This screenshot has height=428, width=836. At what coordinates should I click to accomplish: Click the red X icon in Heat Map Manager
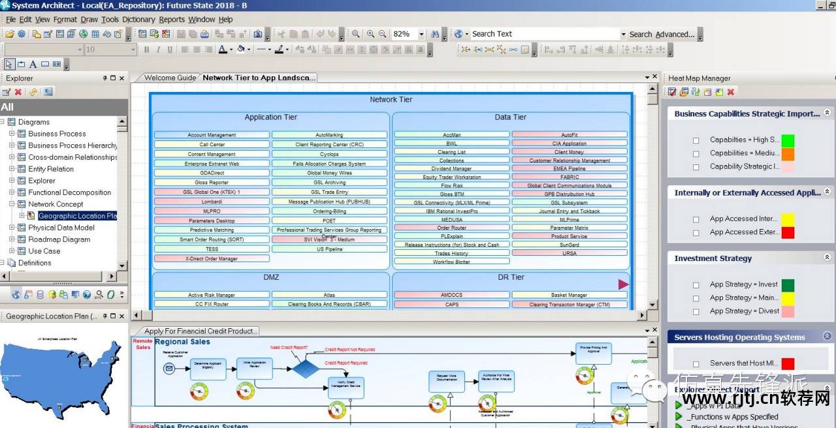[731, 92]
